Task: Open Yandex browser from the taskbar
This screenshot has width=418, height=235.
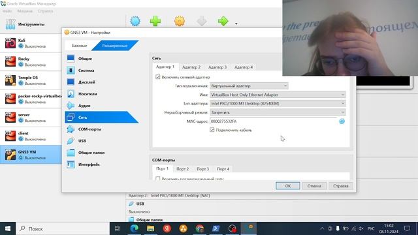Action: click(167, 228)
